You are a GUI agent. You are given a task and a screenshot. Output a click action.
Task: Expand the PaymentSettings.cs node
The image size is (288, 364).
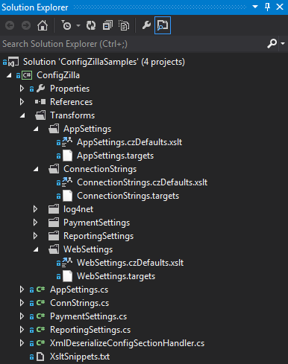click(22, 316)
